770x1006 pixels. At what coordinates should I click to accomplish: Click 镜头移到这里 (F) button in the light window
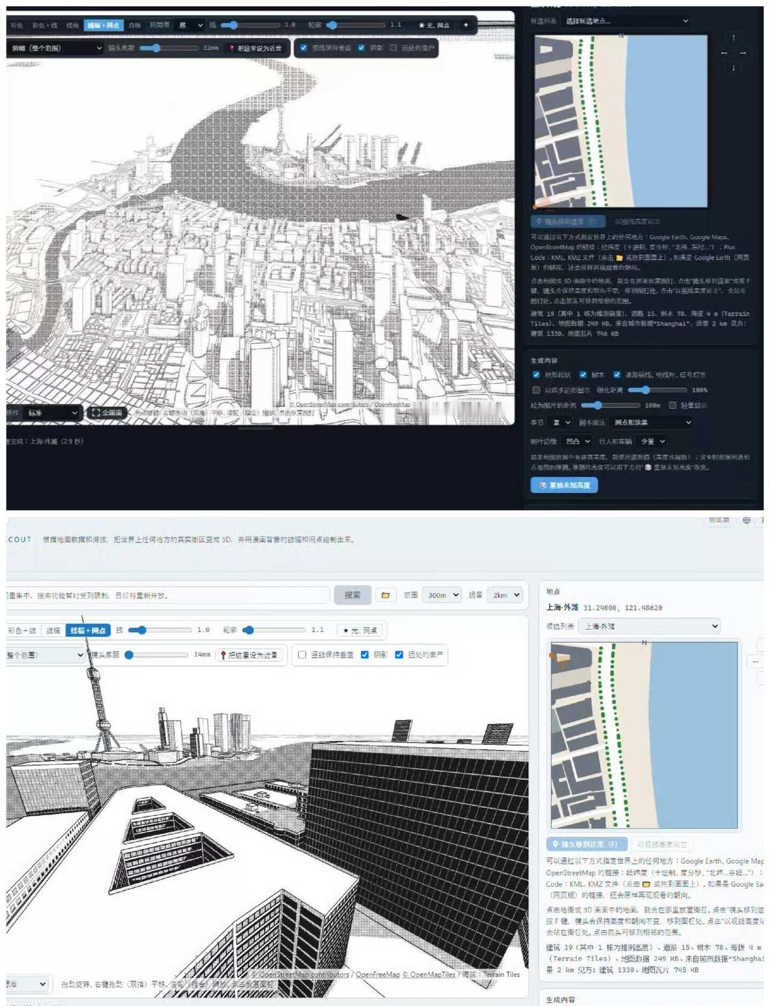587,844
